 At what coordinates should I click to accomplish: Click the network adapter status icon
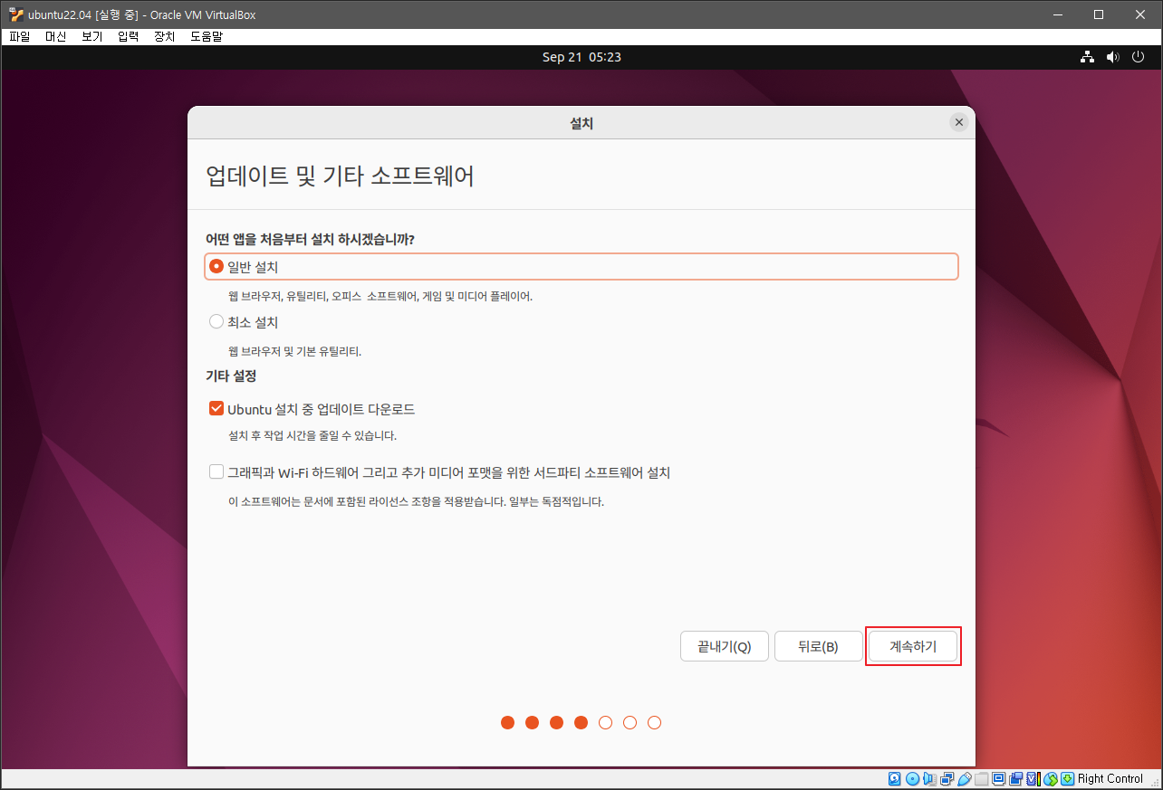[947, 778]
